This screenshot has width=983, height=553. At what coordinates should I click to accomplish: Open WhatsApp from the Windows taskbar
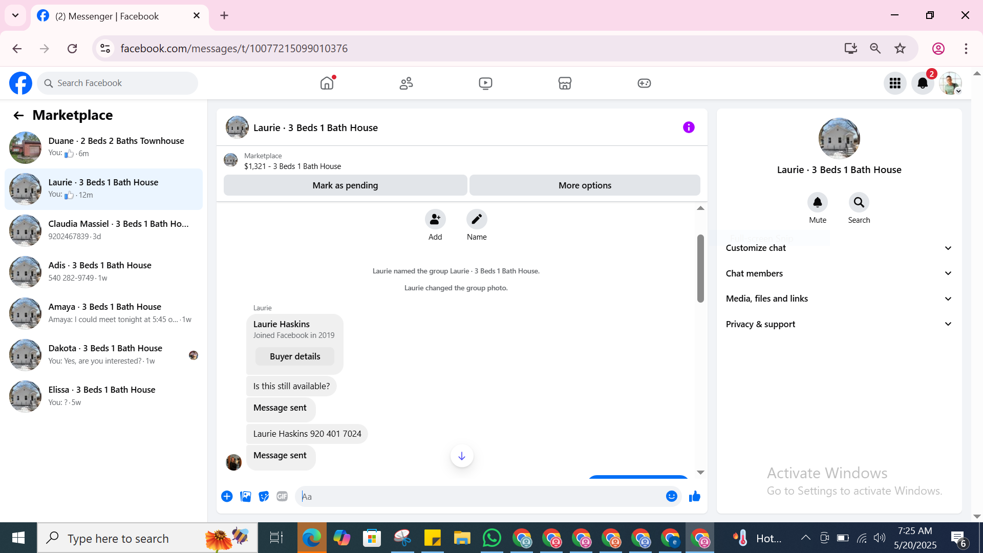click(x=491, y=538)
